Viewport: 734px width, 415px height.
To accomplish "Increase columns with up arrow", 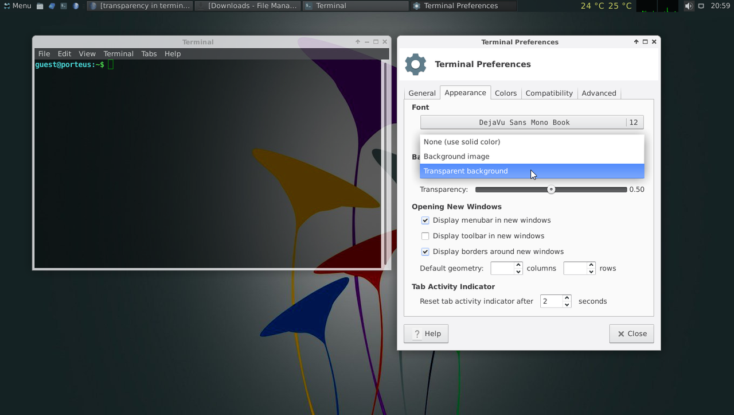I will [518, 265].
